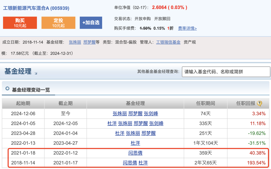The height and width of the screenshot is (169, 271).
Task: Open 杜洋 link in the 2018-11-14 row
Action: click(x=143, y=163)
